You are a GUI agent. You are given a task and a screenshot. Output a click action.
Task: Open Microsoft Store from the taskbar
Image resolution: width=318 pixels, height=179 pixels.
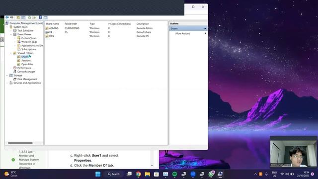(157, 174)
